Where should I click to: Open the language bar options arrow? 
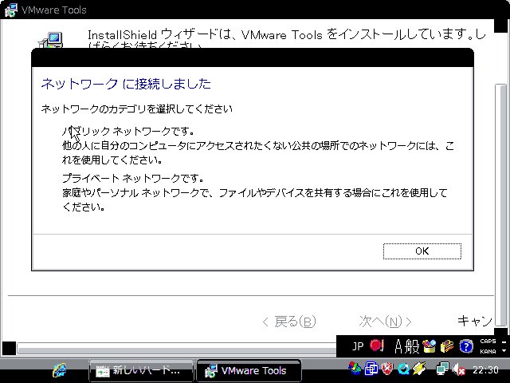coord(504,351)
